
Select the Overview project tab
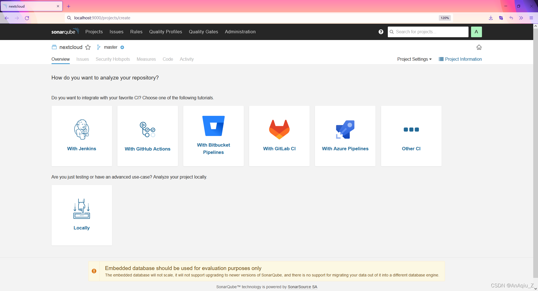tap(61, 59)
